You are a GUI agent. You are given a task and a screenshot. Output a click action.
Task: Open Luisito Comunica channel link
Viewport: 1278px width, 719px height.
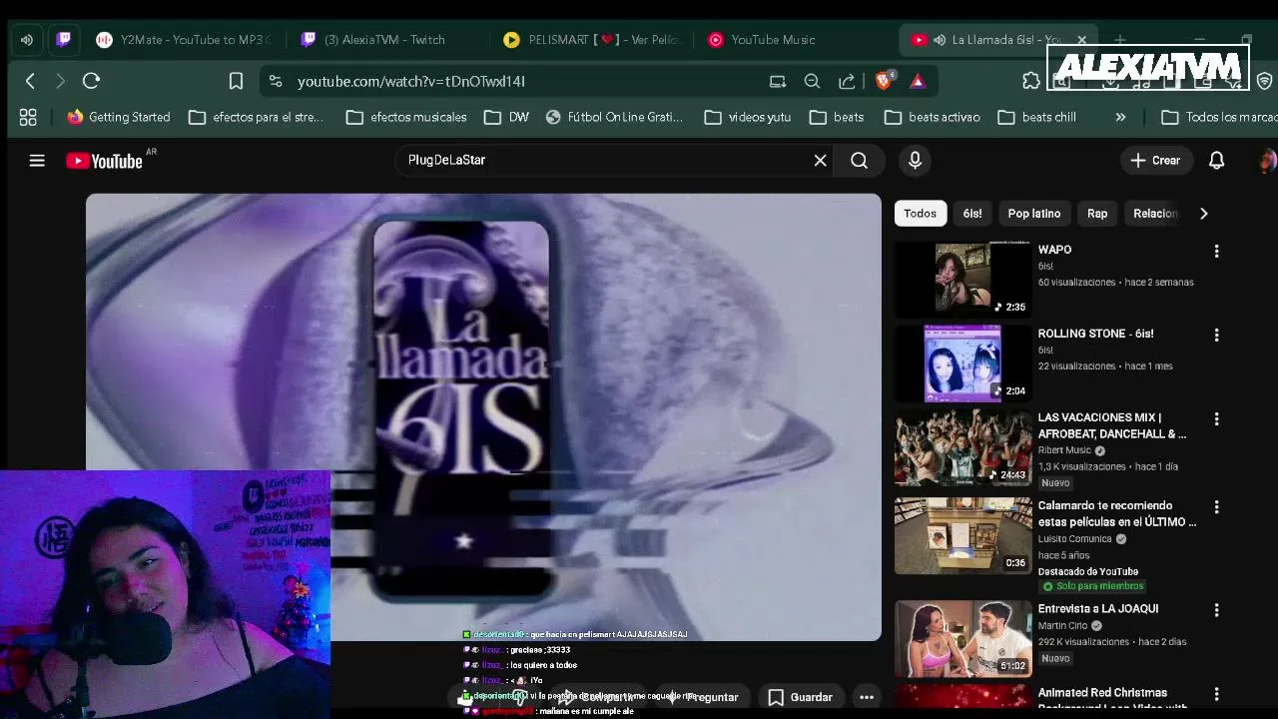[1074, 539]
